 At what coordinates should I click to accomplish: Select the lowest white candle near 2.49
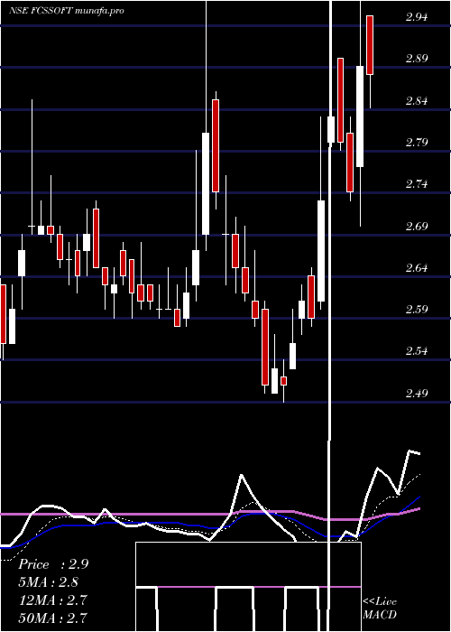(x=274, y=381)
